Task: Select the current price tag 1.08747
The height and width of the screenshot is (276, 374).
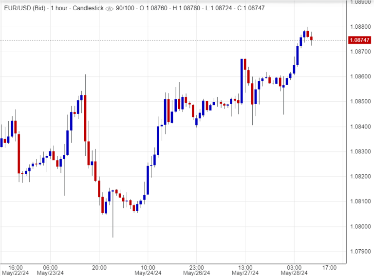Action: [x=360, y=40]
